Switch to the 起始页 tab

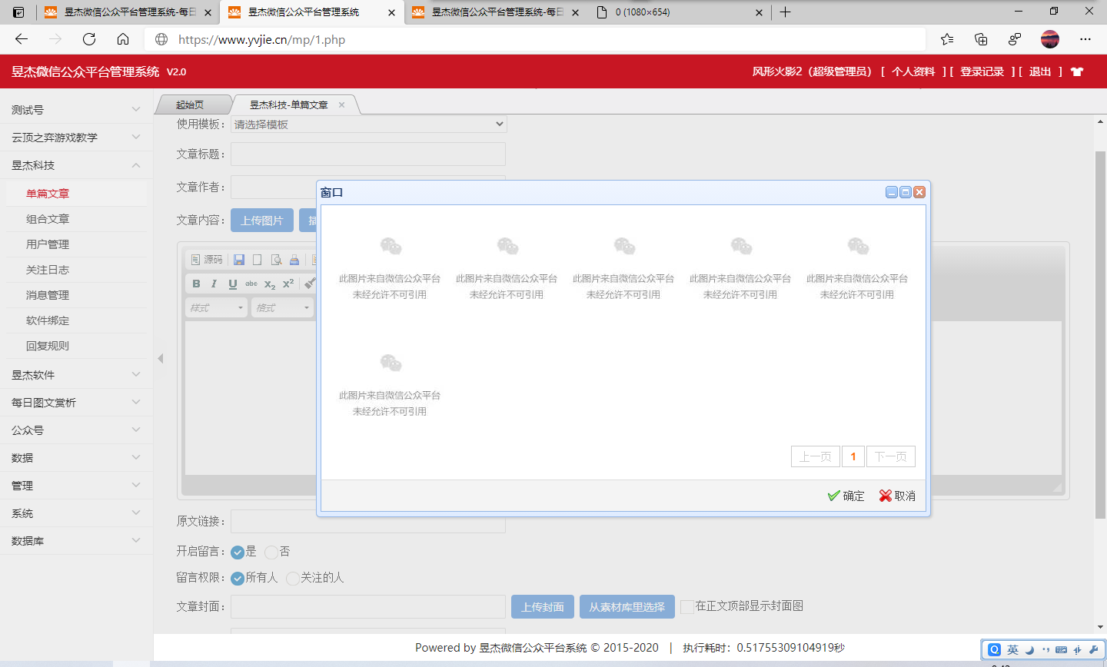(190, 105)
